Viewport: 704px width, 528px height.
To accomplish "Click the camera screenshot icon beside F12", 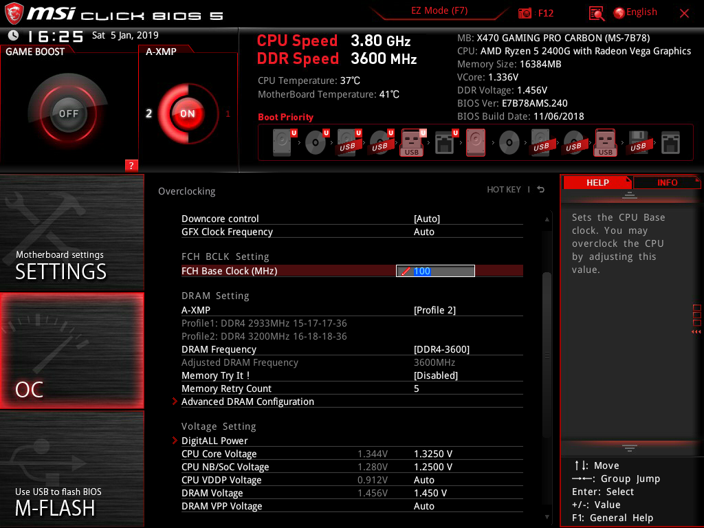I will click(525, 14).
